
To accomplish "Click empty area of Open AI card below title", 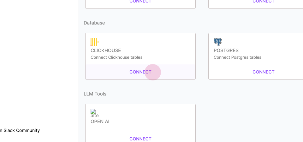I will click(140, 130).
